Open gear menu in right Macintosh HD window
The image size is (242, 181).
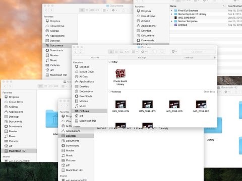(x=227, y=92)
